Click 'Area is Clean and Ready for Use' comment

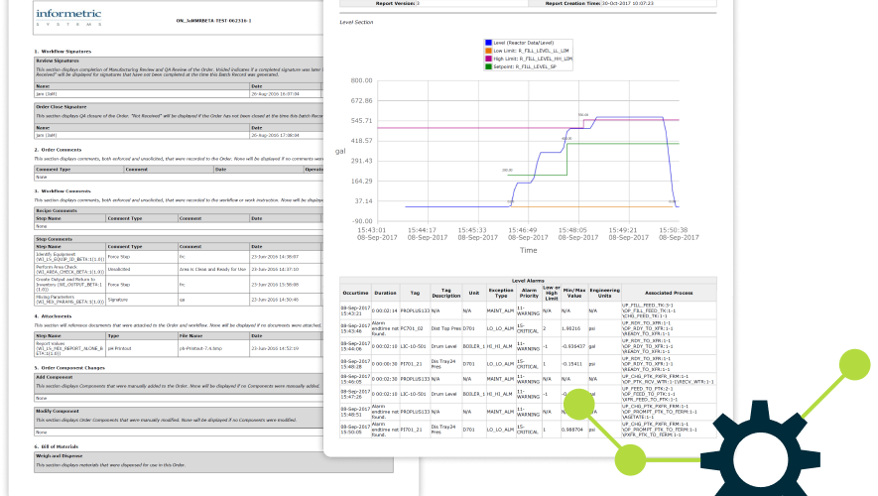click(212, 269)
